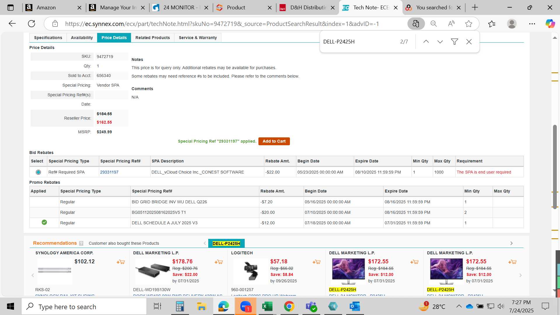560x315 pixels.
Task: Reload the page with the refresh icon
Action: coord(32,24)
